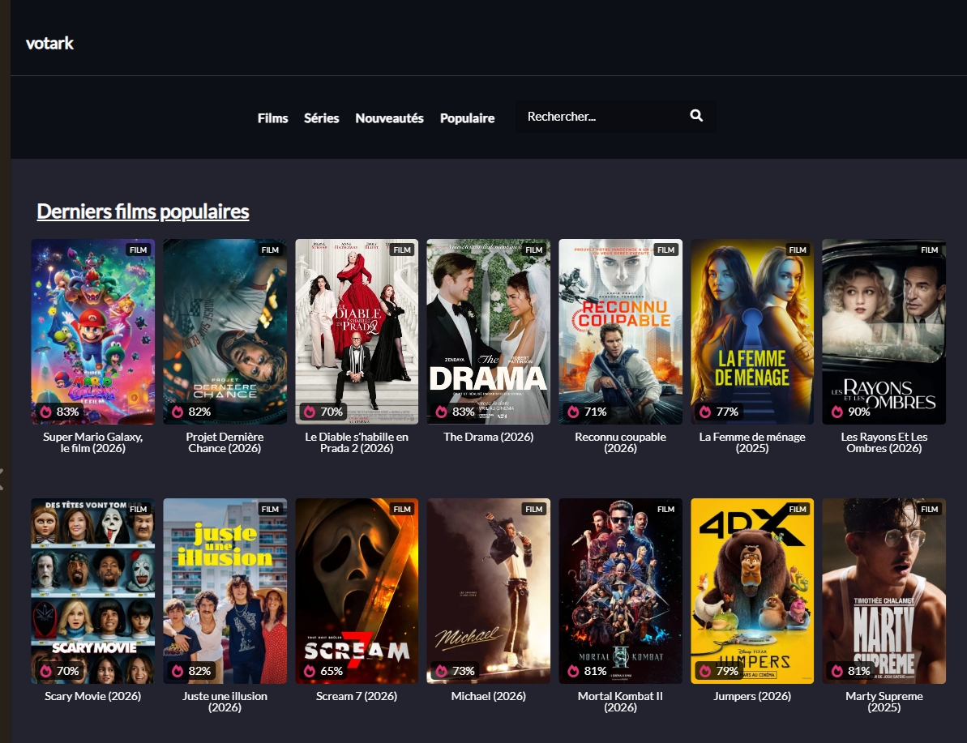This screenshot has height=743, width=967.
Task: Open the Mortal Kombat II poster
Action: [620, 591]
